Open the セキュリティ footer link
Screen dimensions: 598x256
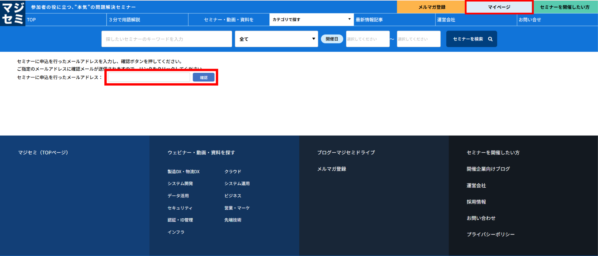point(180,208)
